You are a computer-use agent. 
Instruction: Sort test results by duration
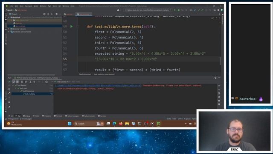(x=26, y=82)
